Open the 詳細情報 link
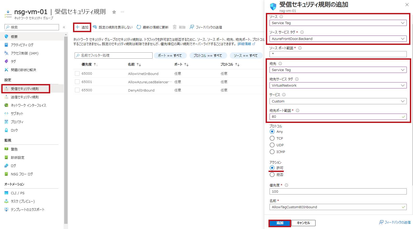Screen dimensions: 413x229 coord(246,44)
